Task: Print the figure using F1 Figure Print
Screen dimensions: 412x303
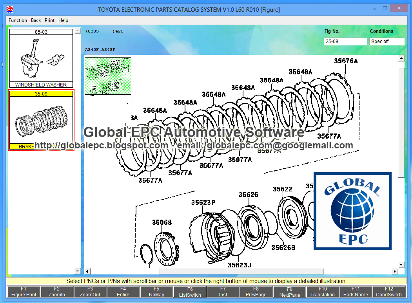Action: pyautogui.click(x=23, y=291)
